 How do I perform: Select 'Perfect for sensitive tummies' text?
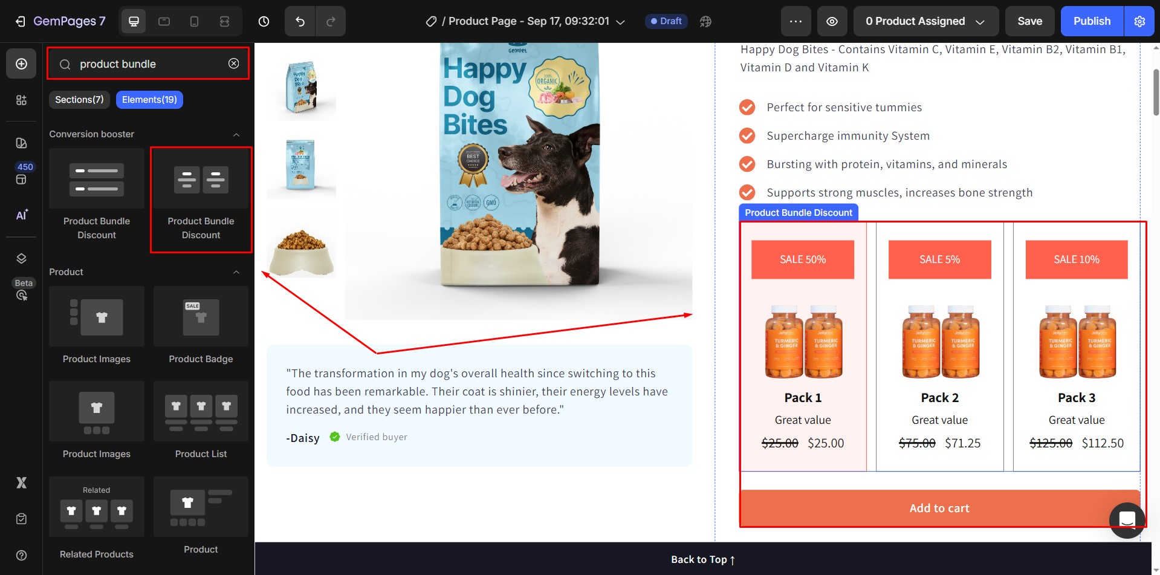click(x=844, y=108)
